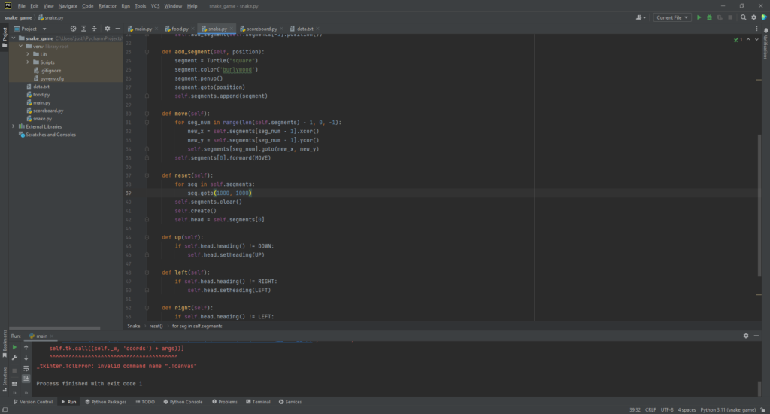Stop process in Run panel
770x414 pixels.
pos(14,370)
